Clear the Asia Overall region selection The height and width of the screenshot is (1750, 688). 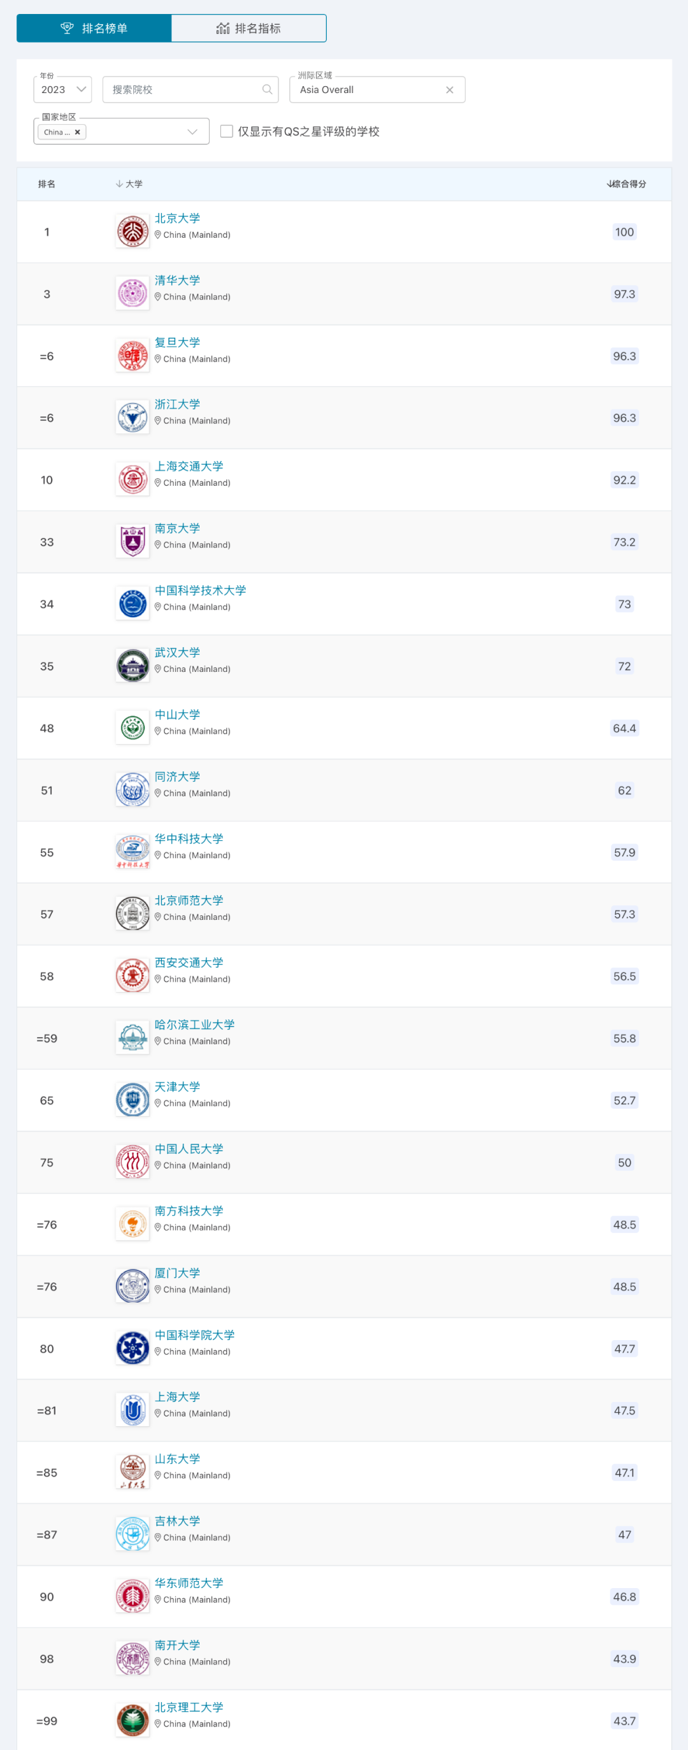click(449, 90)
